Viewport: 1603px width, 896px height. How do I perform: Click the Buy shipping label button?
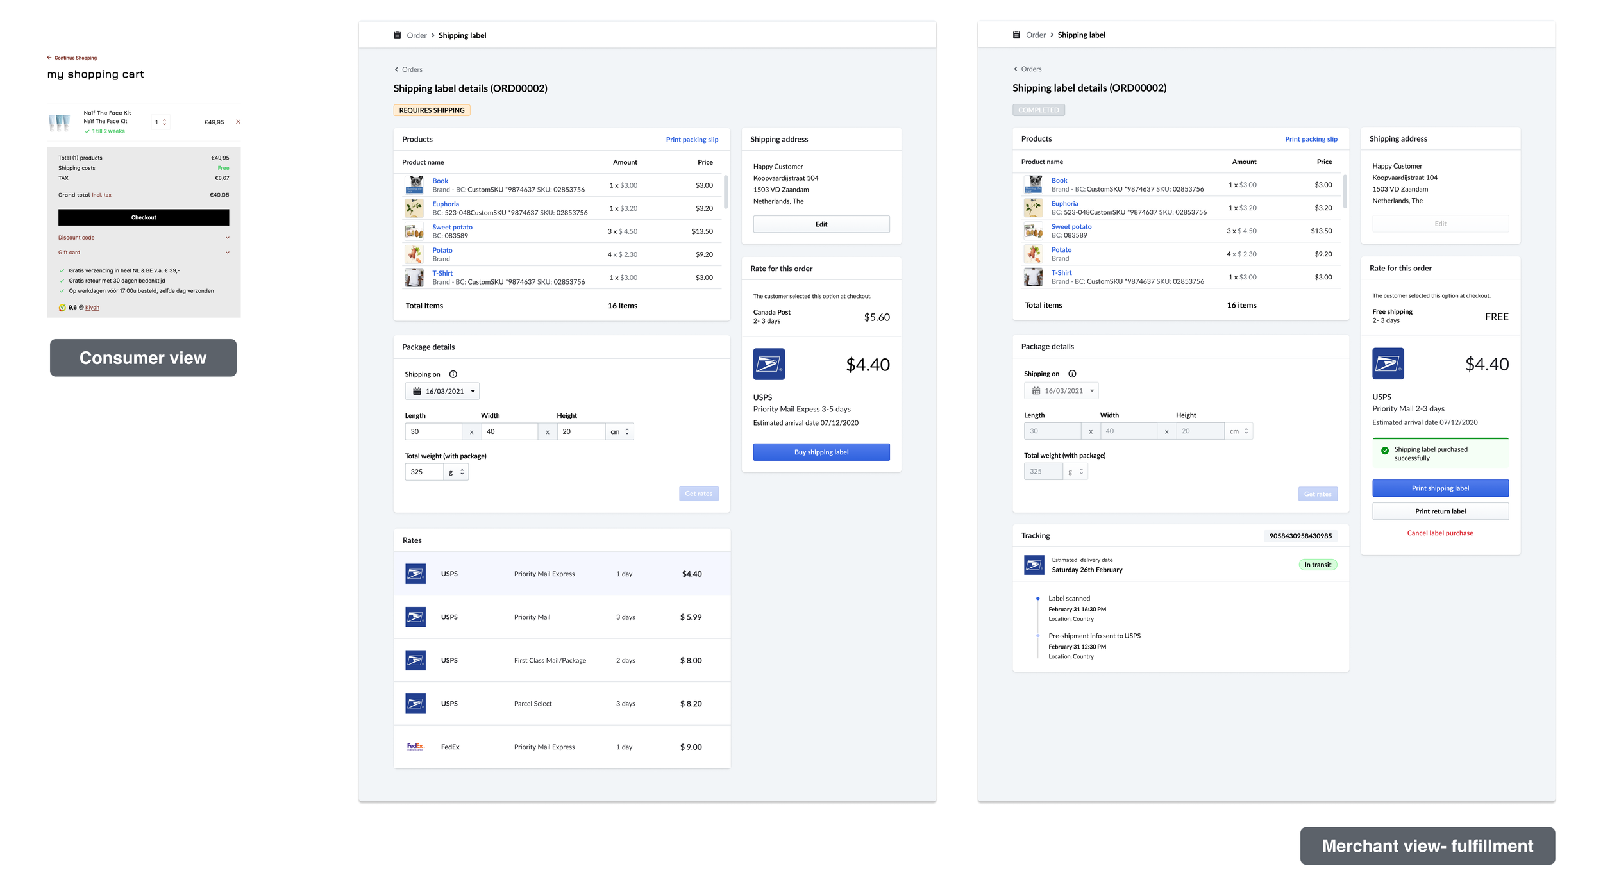(821, 452)
